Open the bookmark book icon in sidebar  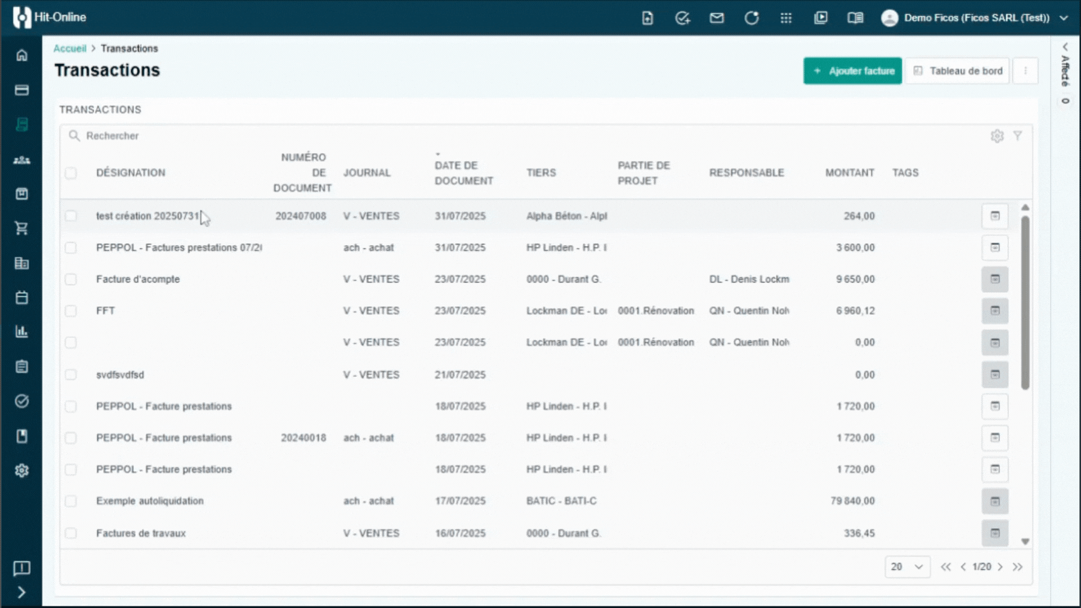pyautogui.click(x=21, y=436)
